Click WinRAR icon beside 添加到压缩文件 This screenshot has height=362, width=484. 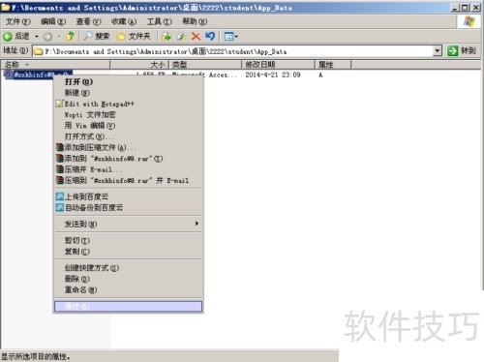(60, 147)
